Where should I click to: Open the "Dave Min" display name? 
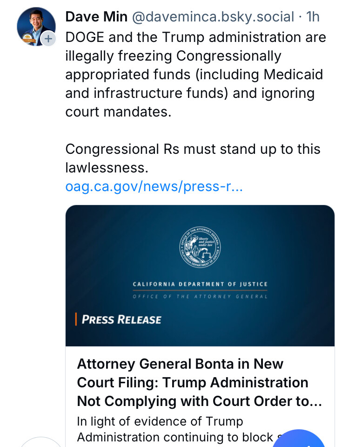coord(96,17)
